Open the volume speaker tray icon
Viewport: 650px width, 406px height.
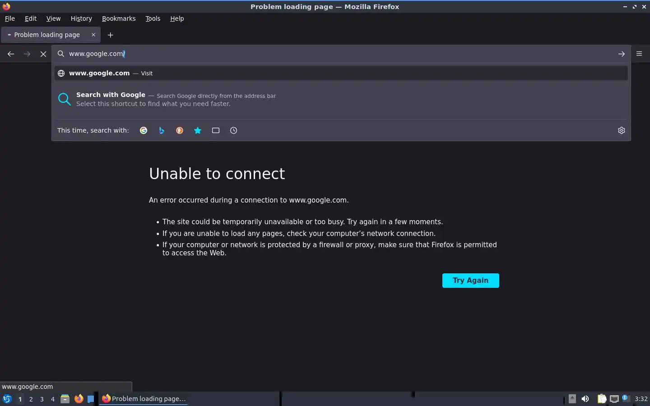[585, 399]
